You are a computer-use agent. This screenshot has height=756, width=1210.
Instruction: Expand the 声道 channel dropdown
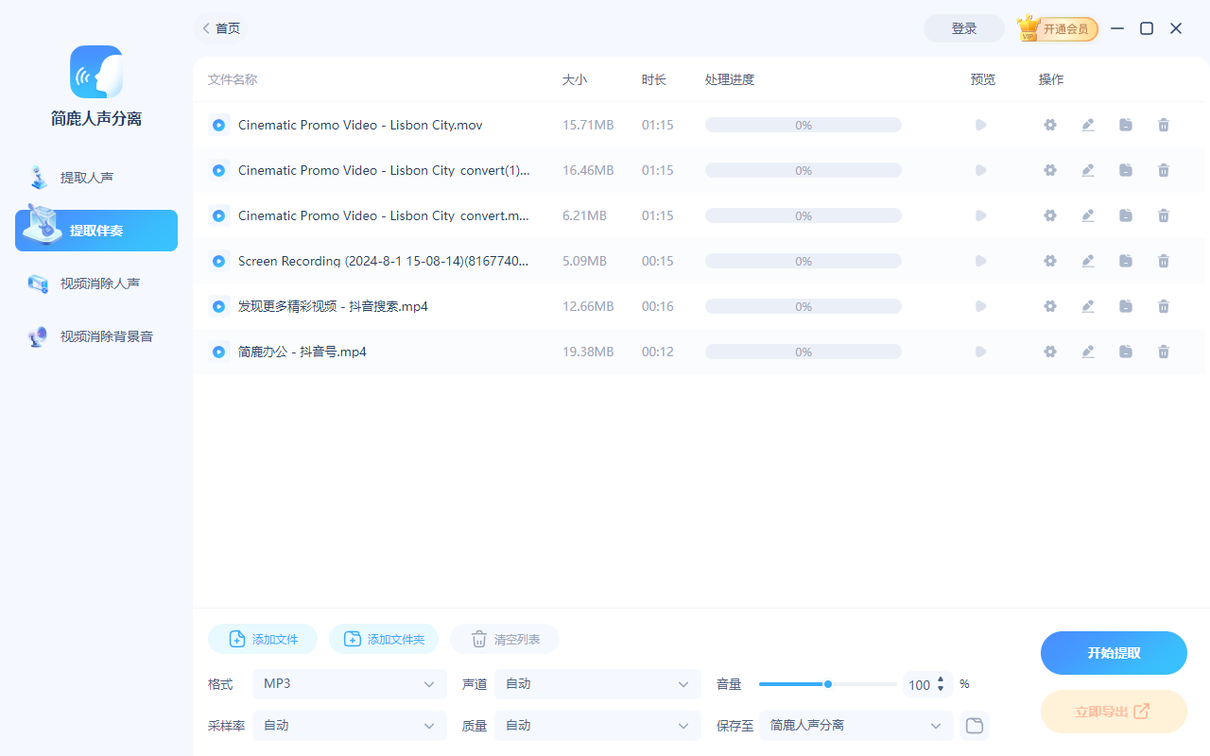click(x=597, y=683)
